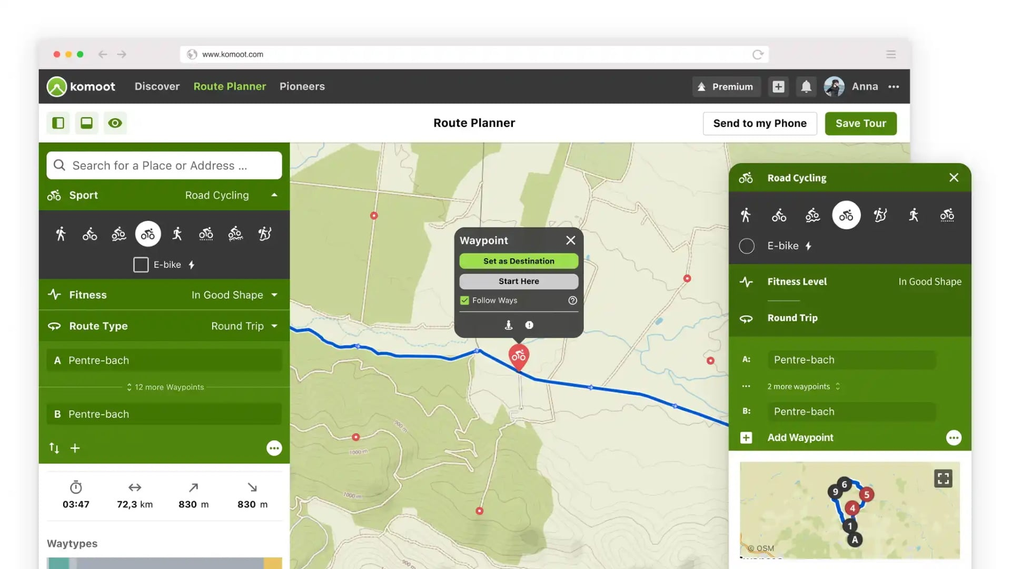Click the street view figure icon in Waypoint popup
This screenshot has height=569, width=1011.
tap(508, 325)
